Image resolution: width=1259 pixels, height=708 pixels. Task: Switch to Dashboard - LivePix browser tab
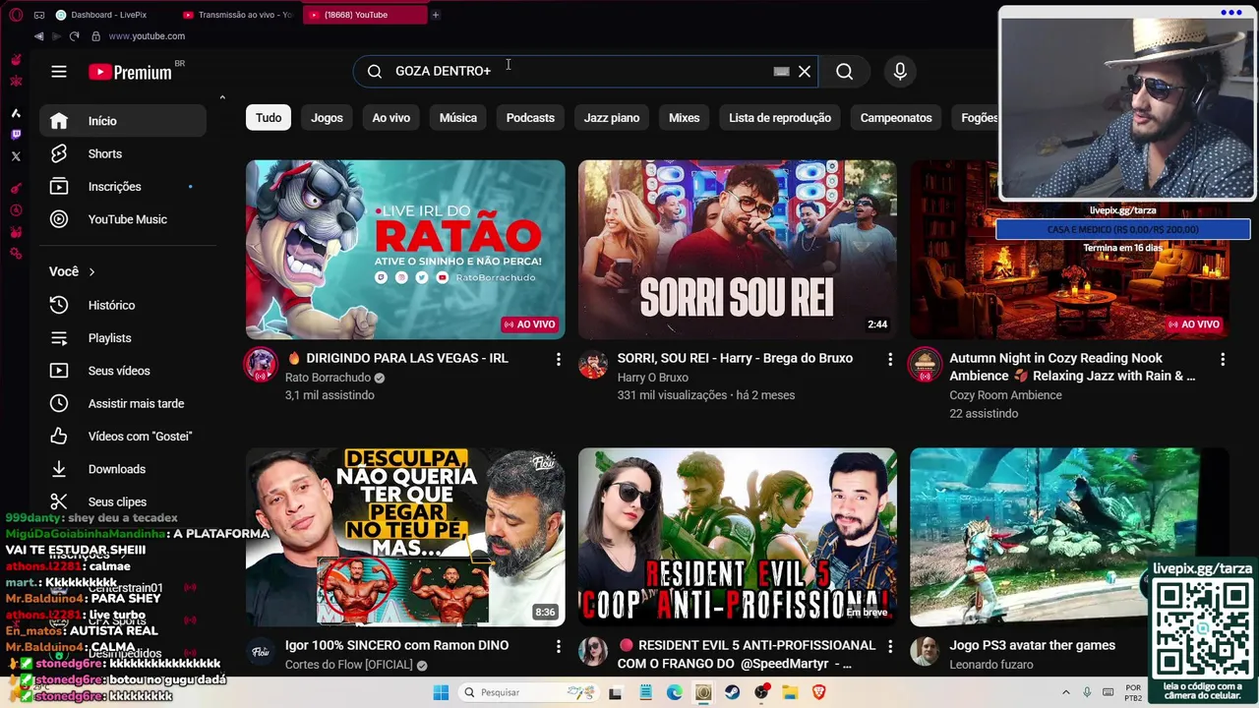click(x=109, y=15)
